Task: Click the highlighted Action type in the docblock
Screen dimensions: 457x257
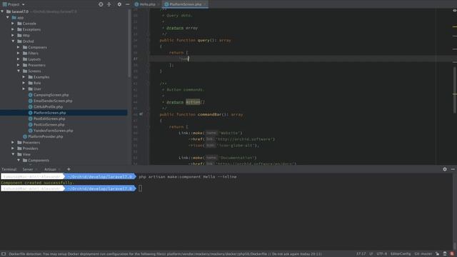Action: click(x=193, y=102)
